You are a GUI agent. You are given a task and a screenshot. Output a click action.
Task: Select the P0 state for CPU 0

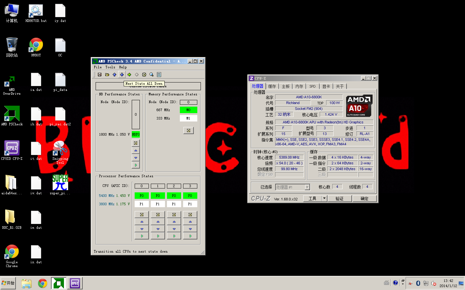pyautogui.click(x=142, y=196)
